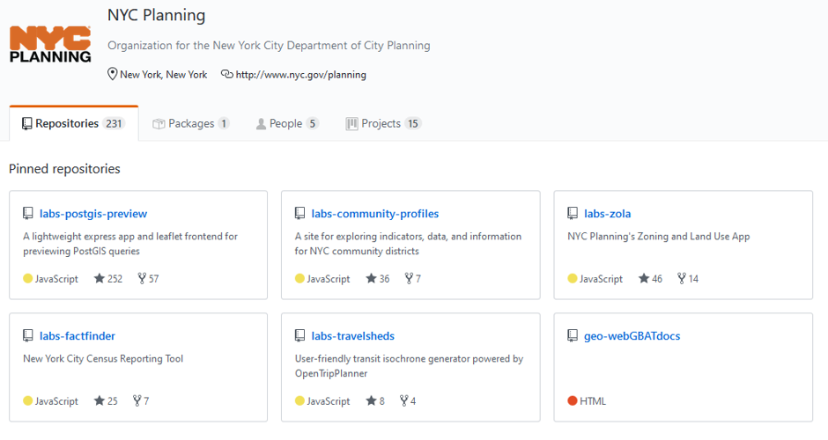Visit the nyc.gov/planning website link
This screenshot has height=440, width=828.
click(300, 75)
